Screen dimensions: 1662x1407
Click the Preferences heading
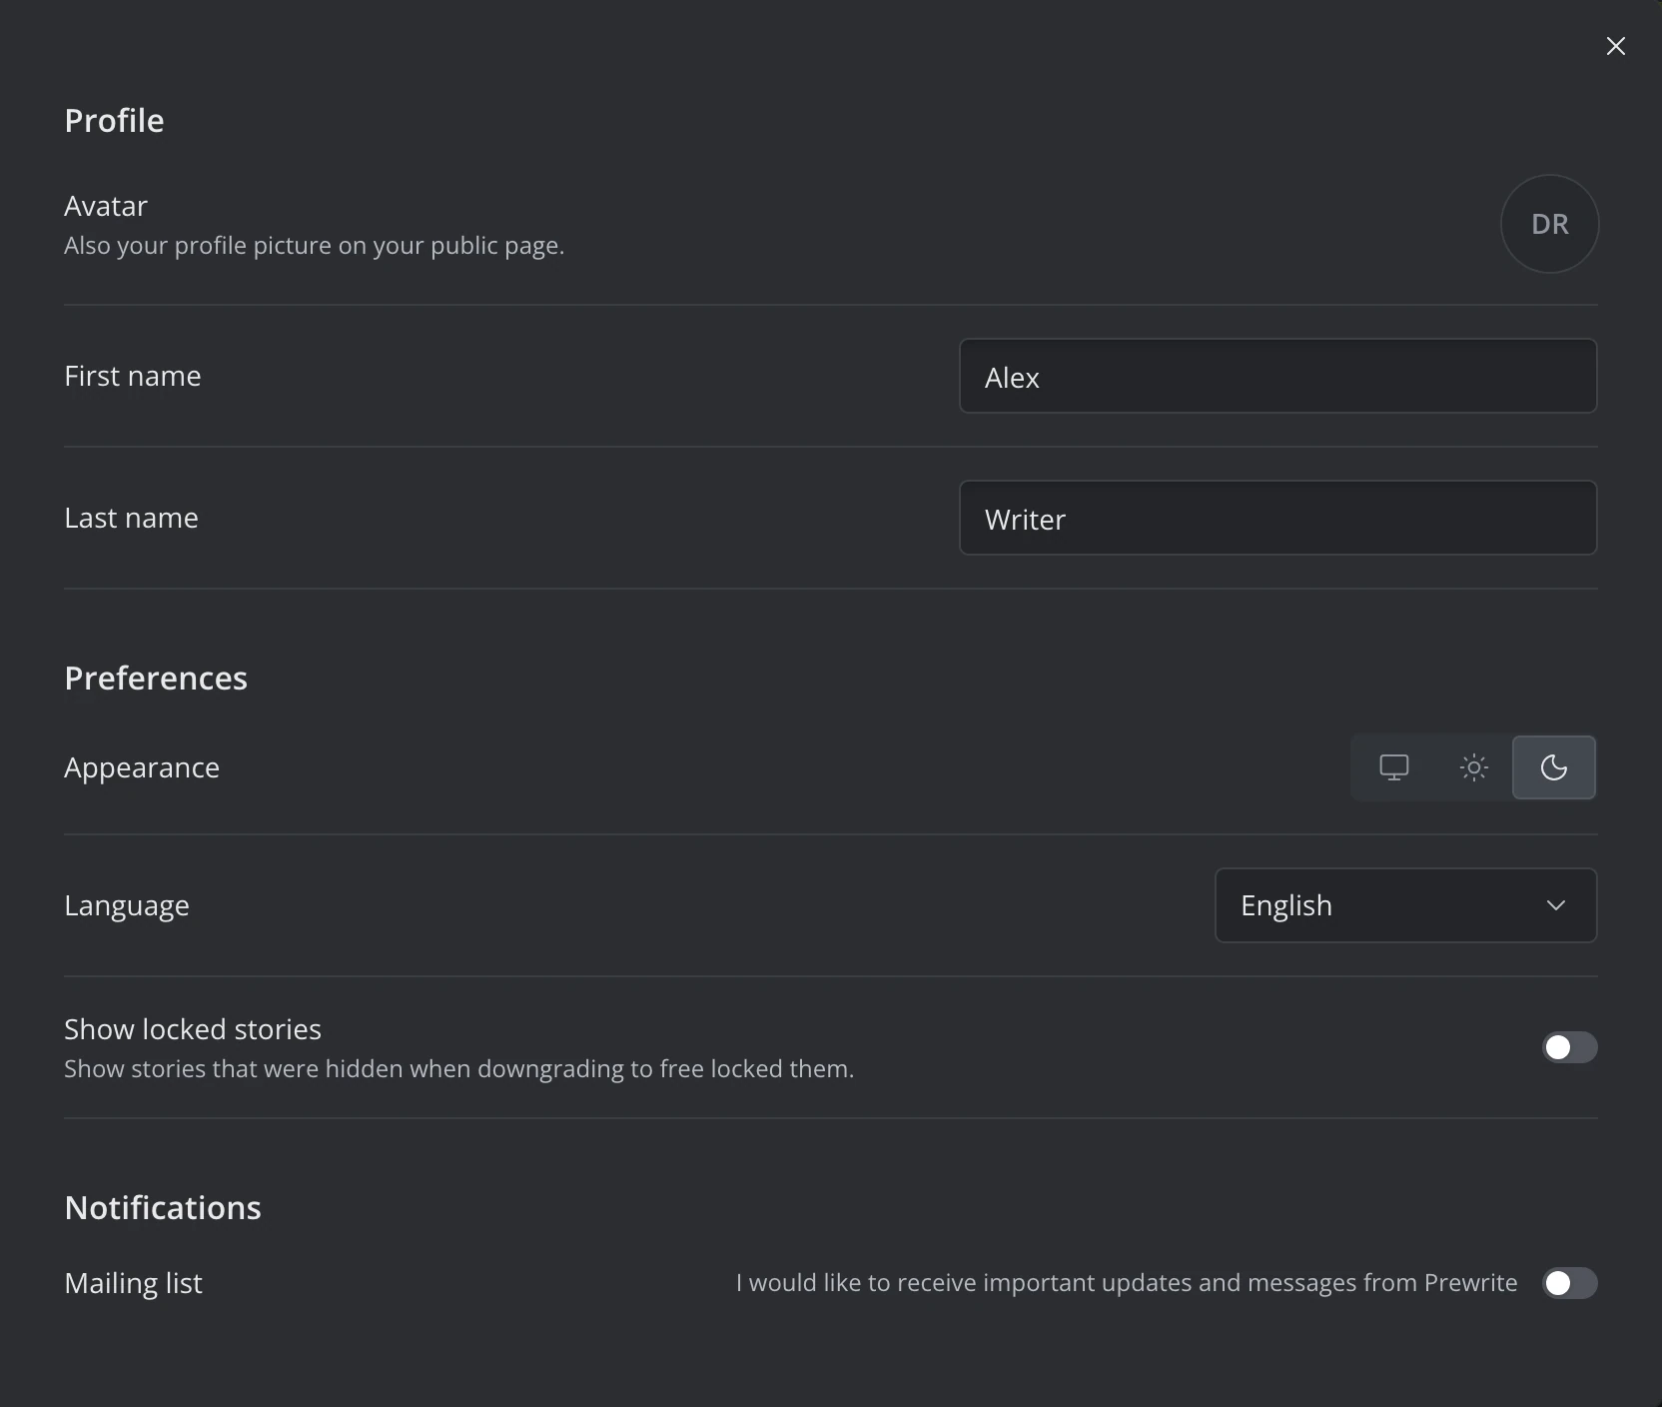(156, 679)
